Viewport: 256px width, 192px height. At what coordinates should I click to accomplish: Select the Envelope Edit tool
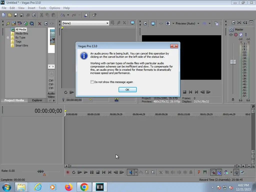coord(141,172)
